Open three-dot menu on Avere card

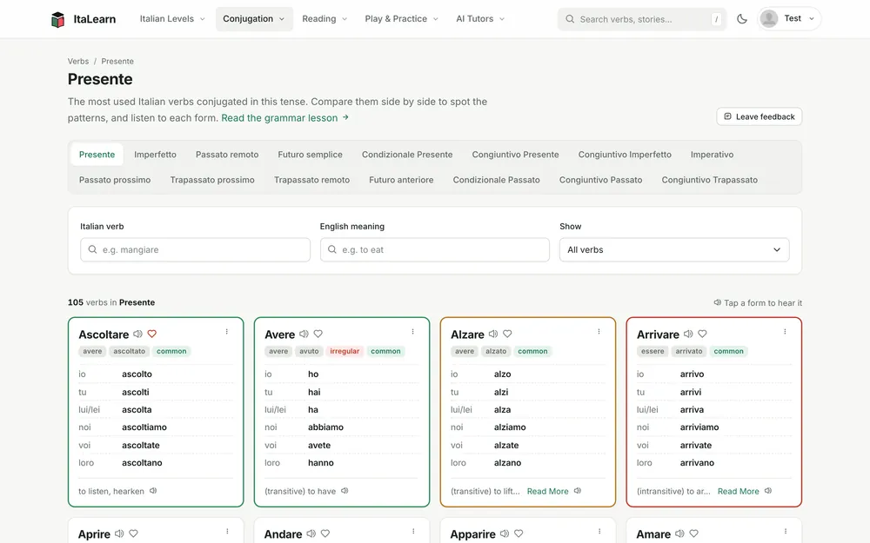(x=412, y=331)
